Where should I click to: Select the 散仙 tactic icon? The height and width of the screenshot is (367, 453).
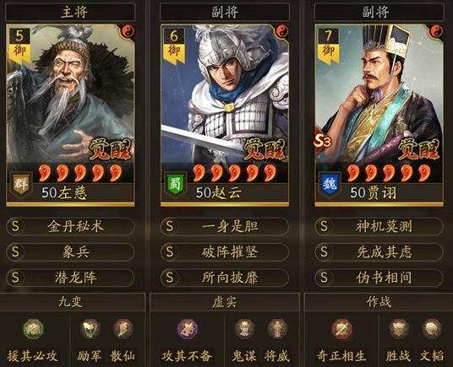click(123, 329)
